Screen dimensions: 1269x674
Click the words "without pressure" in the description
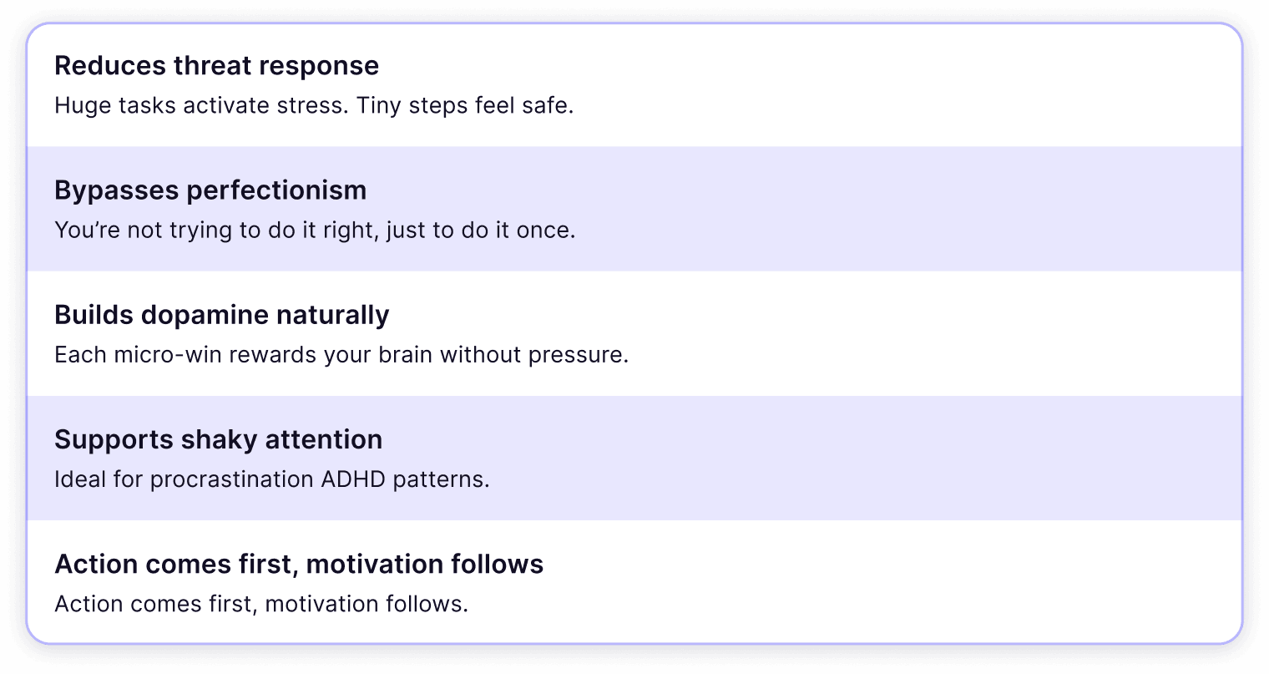533,355
